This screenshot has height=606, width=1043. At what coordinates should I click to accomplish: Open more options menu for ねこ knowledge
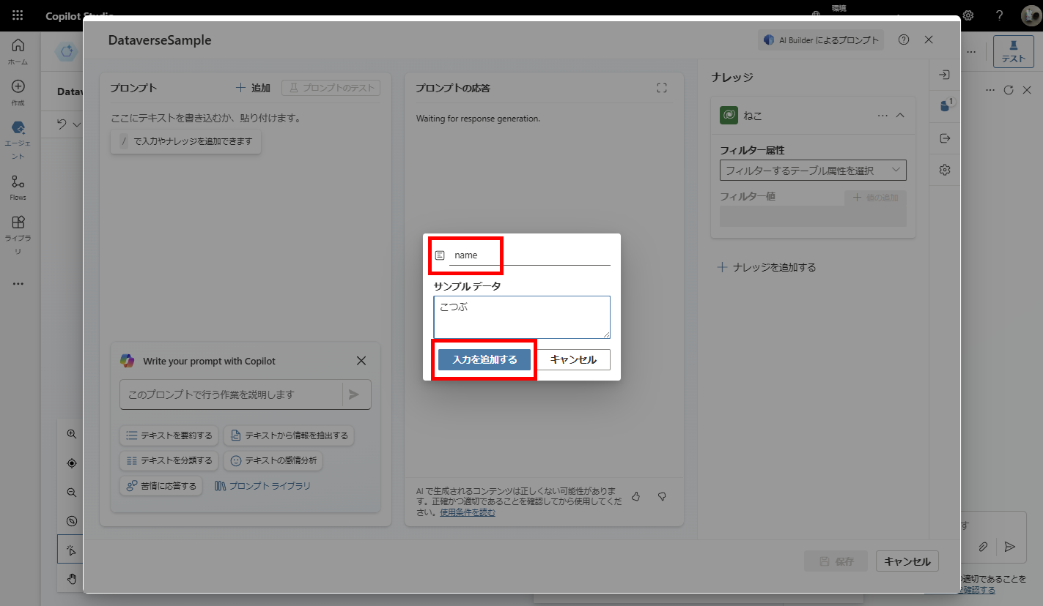[882, 115]
